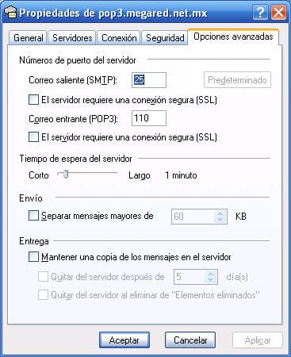Enable SSL for outgoing SMTP mail

coord(33,100)
